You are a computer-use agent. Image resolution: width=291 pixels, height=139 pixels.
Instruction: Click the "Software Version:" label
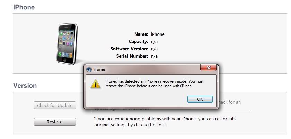[x=129, y=49]
